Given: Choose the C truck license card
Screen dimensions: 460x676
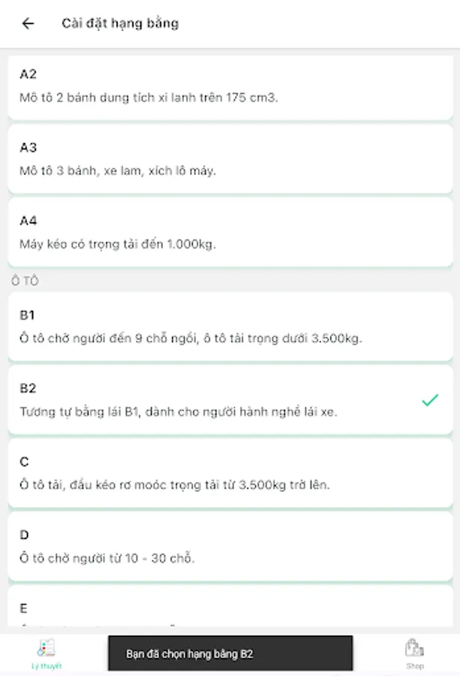Looking at the screenshot, I should click(230, 473).
